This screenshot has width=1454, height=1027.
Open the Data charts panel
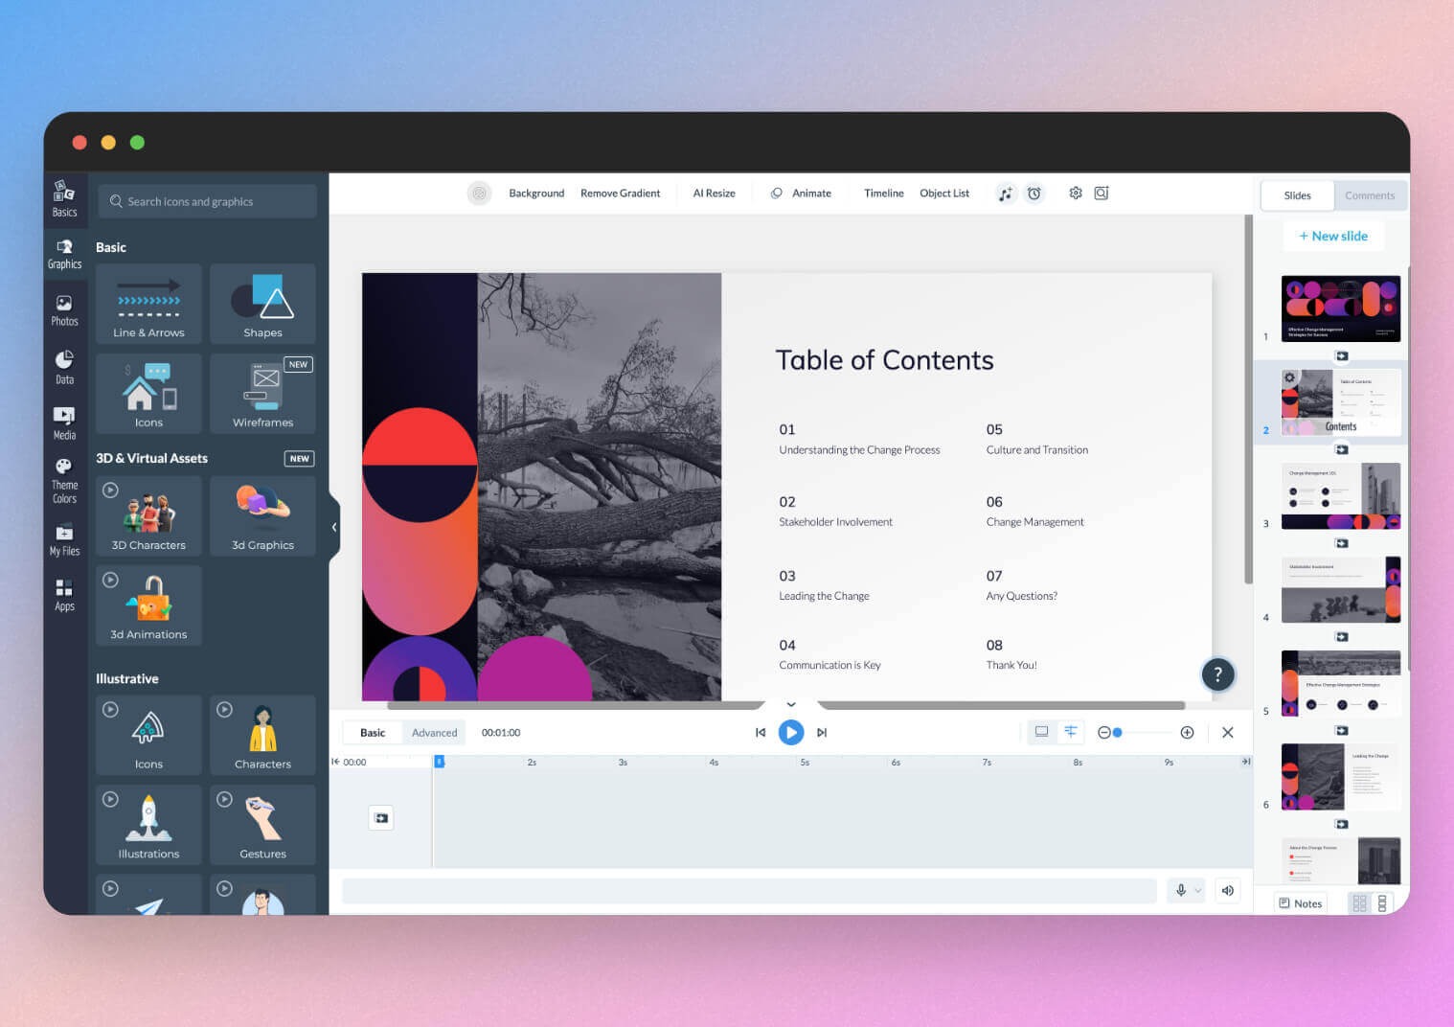tap(64, 367)
